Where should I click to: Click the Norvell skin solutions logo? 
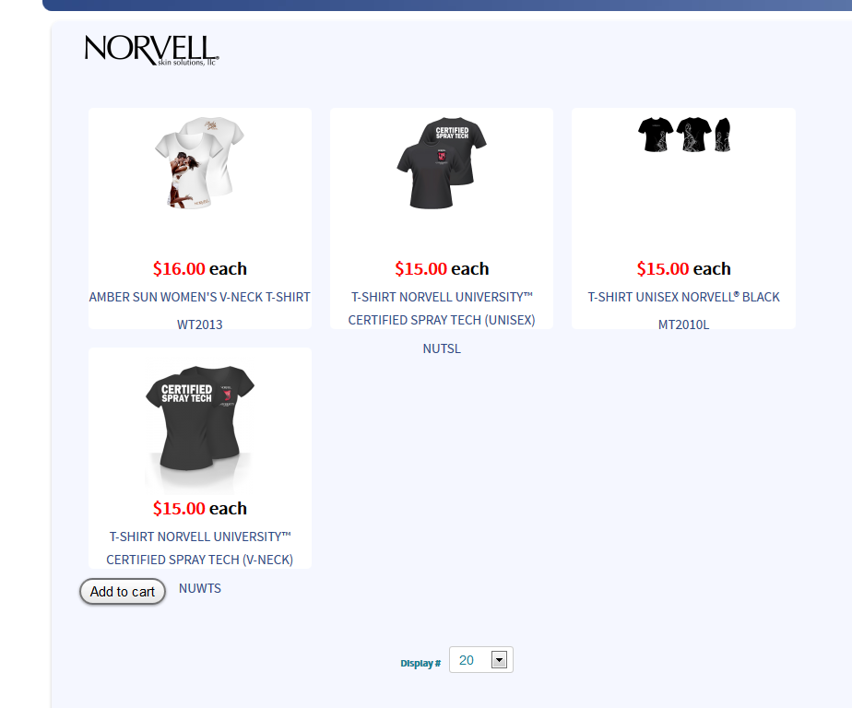(x=151, y=51)
